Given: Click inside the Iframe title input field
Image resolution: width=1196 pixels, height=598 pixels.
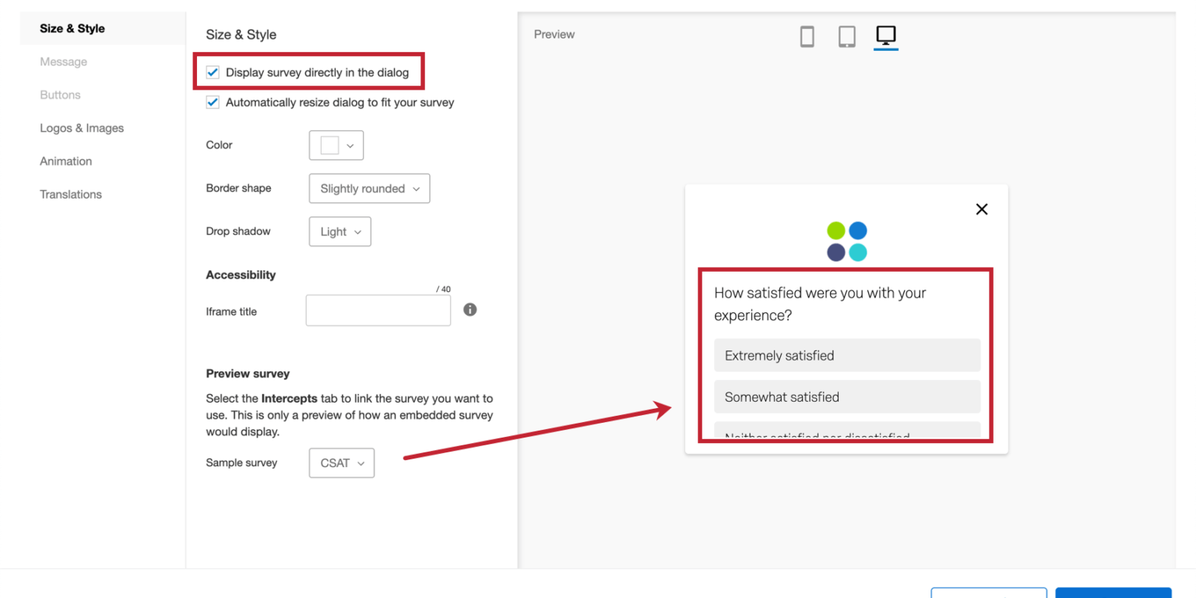Looking at the screenshot, I should click(x=378, y=310).
